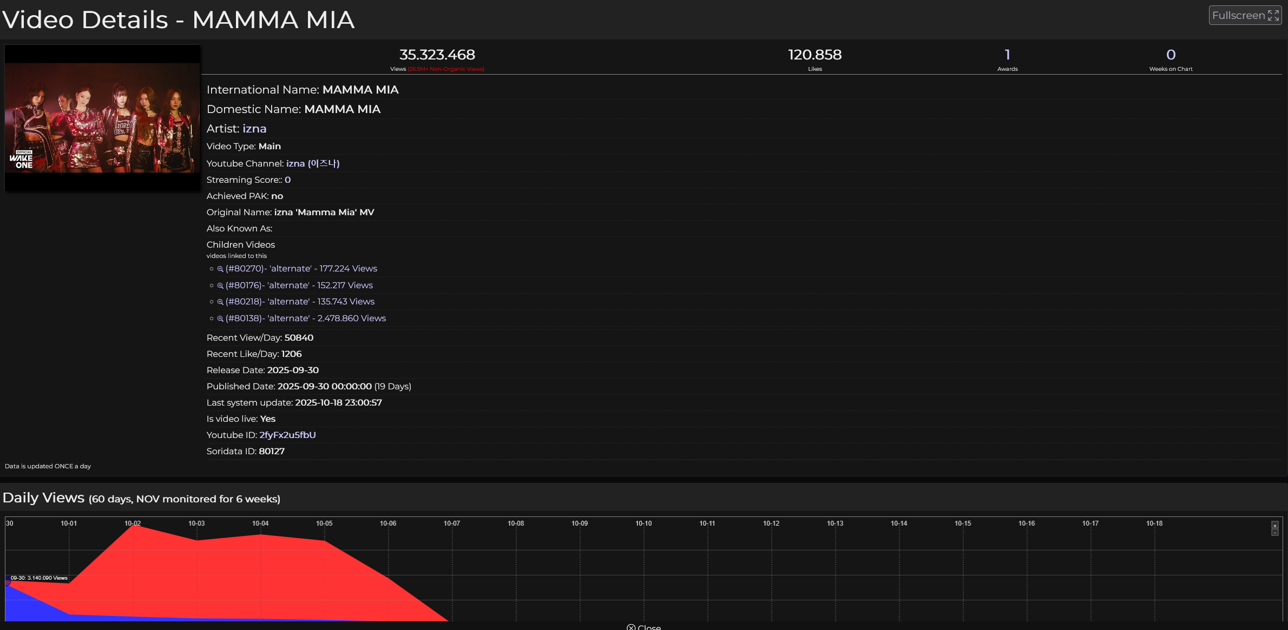Click the Close circled-x icon at bottom
This screenshot has height=630, width=1288.
coord(631,627)
